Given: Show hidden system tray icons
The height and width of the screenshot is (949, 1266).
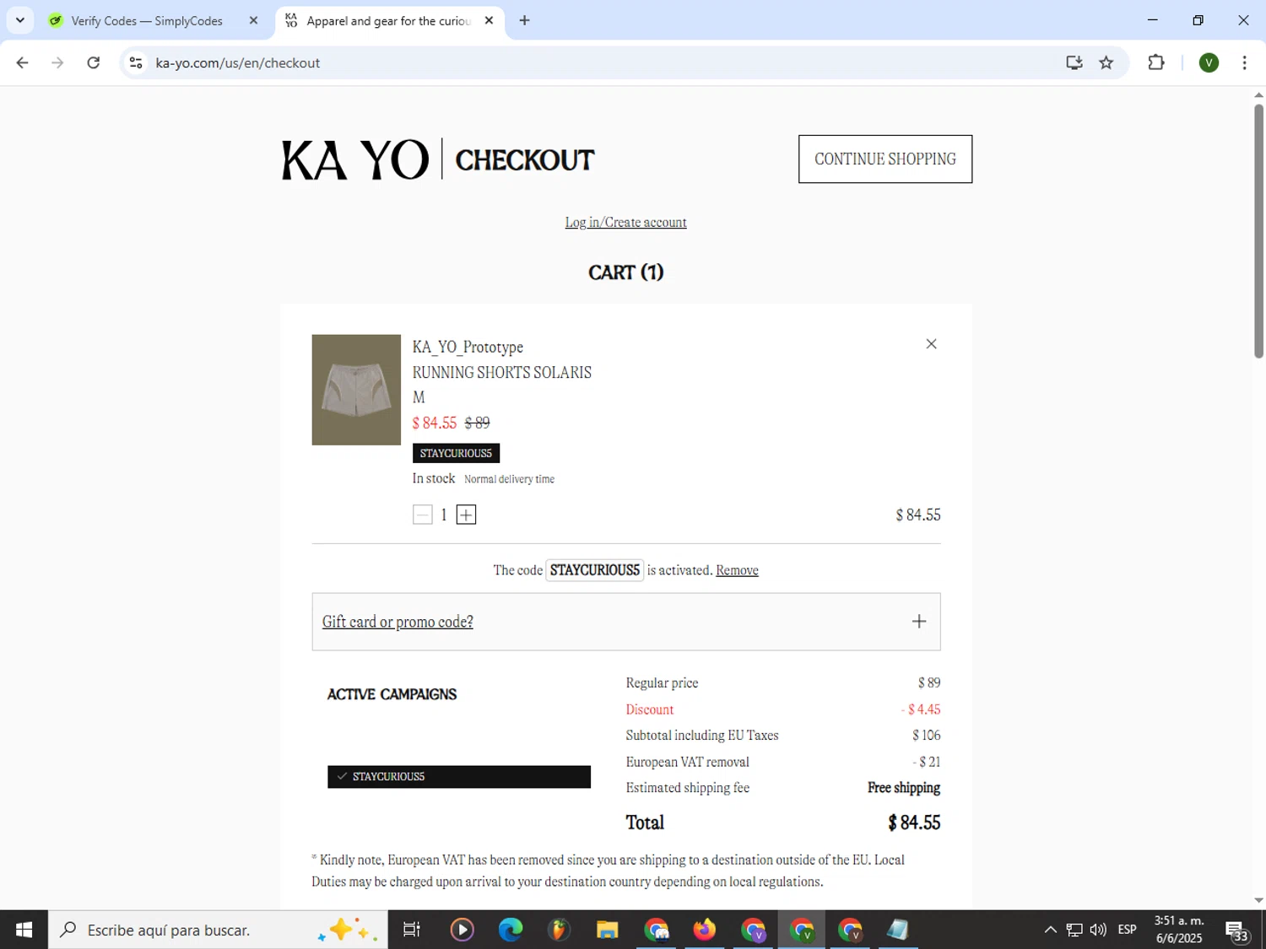Looking at the screenshot, I should coord(1050,930).
